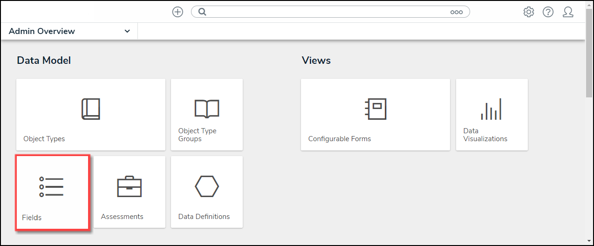Viewport: 594px width, 246px height.
Task: Open the Object Types book icon
Action: (91, 109)
